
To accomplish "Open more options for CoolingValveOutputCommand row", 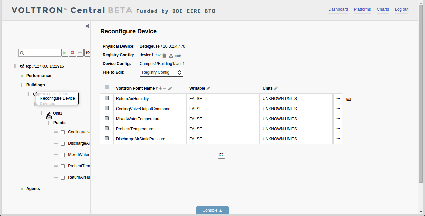I will pyautogui.click(x=338, y=109).
